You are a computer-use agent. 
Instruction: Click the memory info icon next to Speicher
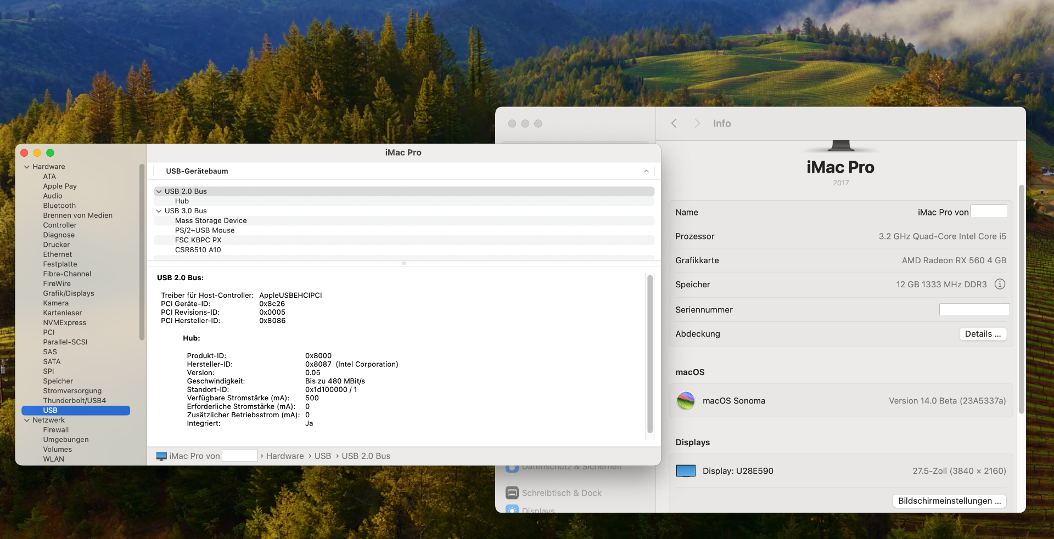click(x=1000, y=284)
